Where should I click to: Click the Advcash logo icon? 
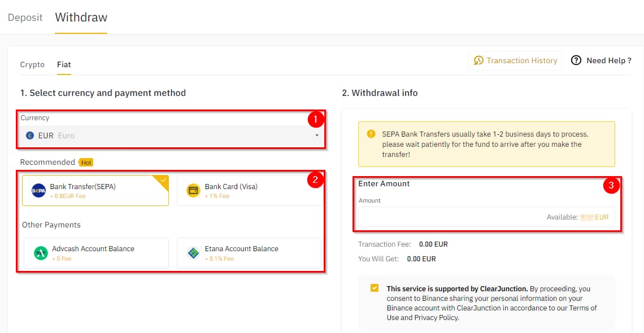coord(40,252)
